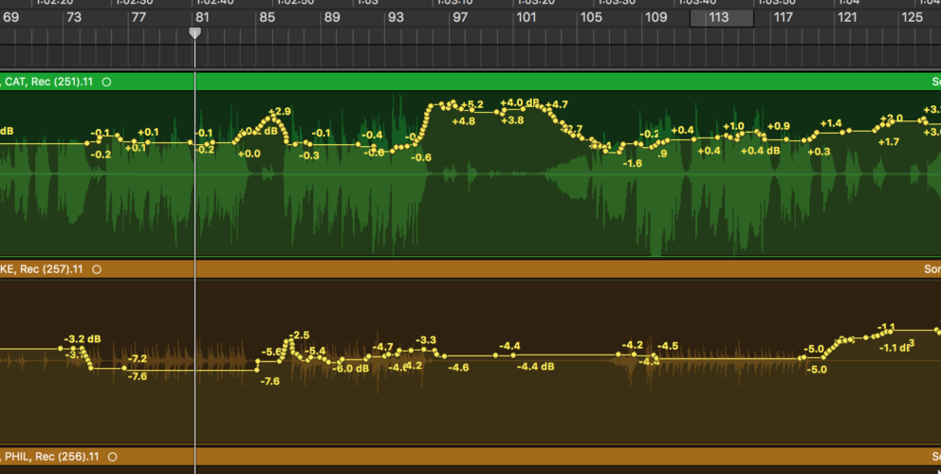Click the -1.1 dB automation value label
941x474 pixels.
(895, 348)
